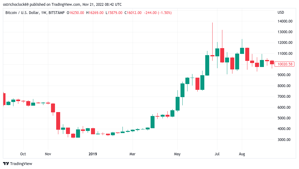
Task: Click the Jul label on time axis
Action: pos(217,154)
